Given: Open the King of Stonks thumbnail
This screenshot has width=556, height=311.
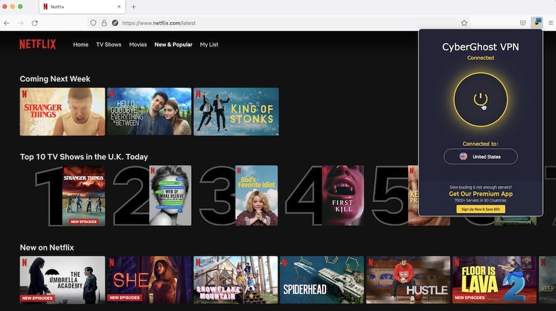Looking at the screenshot, I should [x=236, y=112].
